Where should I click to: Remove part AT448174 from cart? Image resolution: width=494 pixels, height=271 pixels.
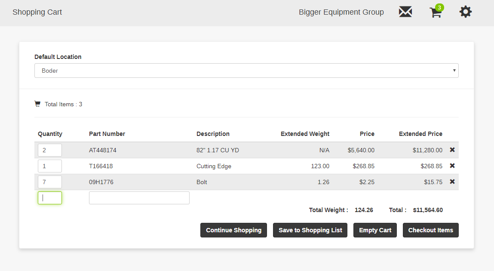pyautogui.click(x=452, y=150)
